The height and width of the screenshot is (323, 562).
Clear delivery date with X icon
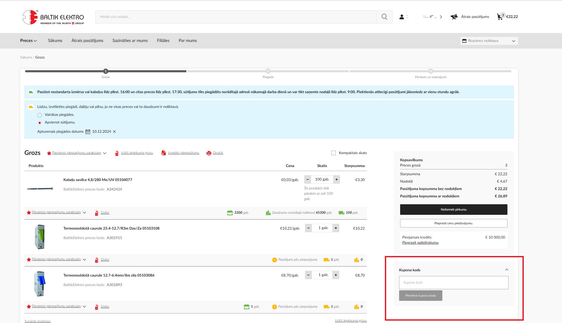pyautogui.click(x=114, y=132)
